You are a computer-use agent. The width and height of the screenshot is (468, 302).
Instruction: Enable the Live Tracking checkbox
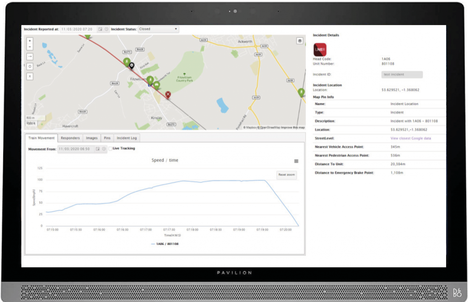[110, 148]
